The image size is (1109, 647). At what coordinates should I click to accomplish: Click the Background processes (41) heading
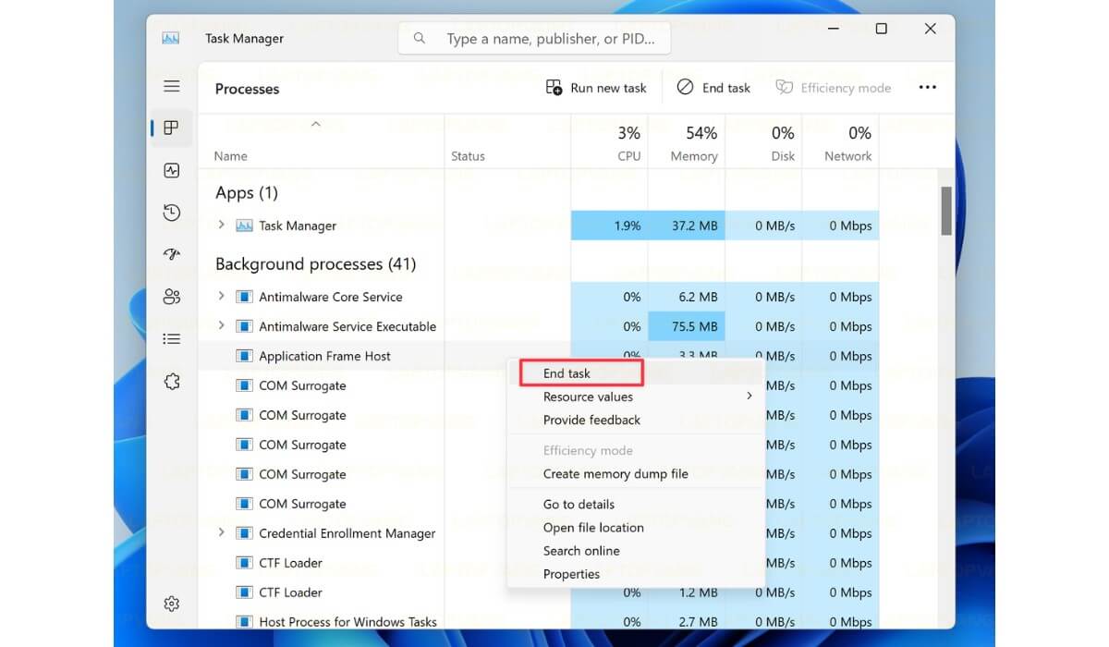315,264
